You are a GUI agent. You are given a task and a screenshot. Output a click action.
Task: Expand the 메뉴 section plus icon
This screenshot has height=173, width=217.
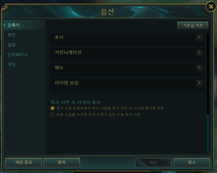(x=199, y=68)
